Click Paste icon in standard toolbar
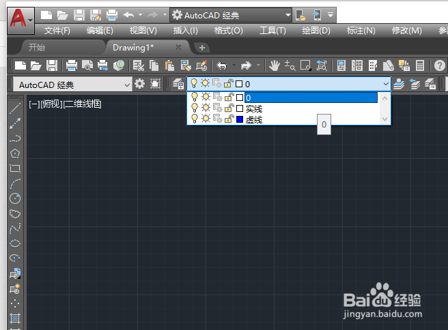 170,65
